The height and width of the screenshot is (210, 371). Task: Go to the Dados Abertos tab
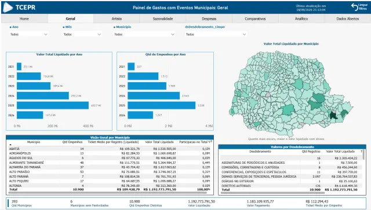348,19
